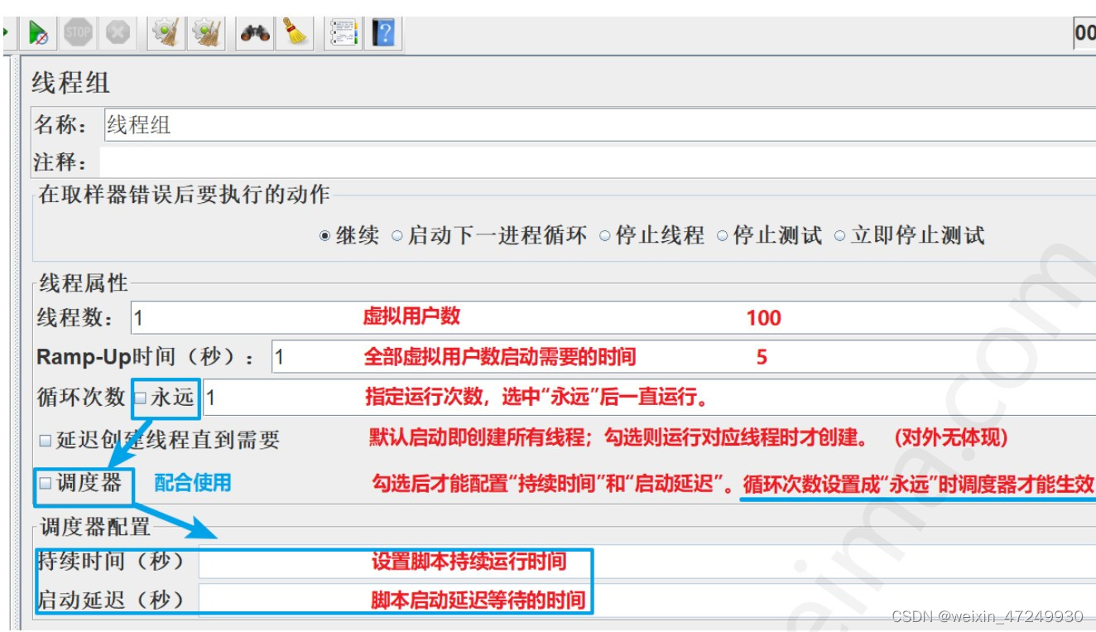This screenshot has height=632, width=1096.
Task: Click the 调度器配置 section label
Action: 95,526
